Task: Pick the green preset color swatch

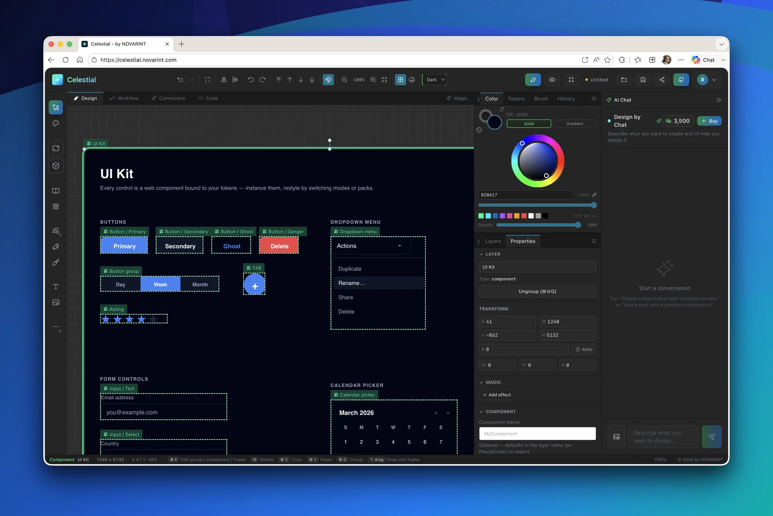Action: (481, 216)
